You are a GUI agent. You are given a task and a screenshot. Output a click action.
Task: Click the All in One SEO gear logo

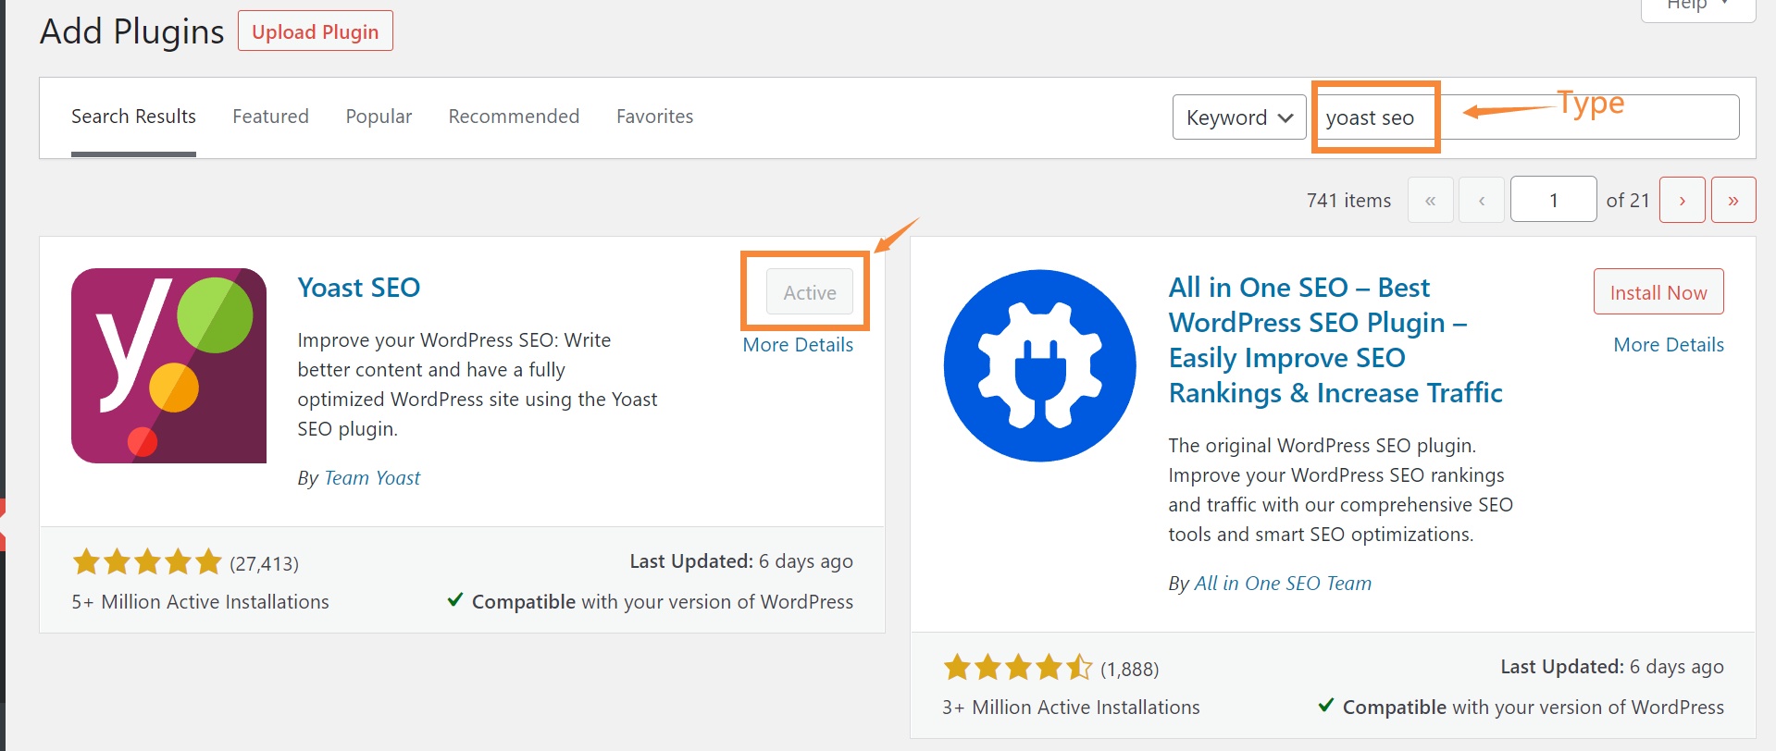(1040, 365)
